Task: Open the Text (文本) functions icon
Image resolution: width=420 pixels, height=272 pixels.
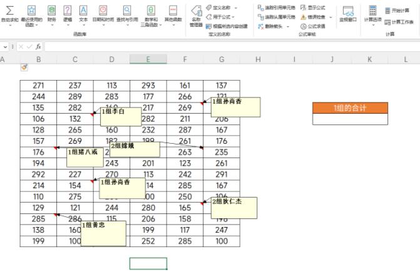Action: click(x=83, y=11)
